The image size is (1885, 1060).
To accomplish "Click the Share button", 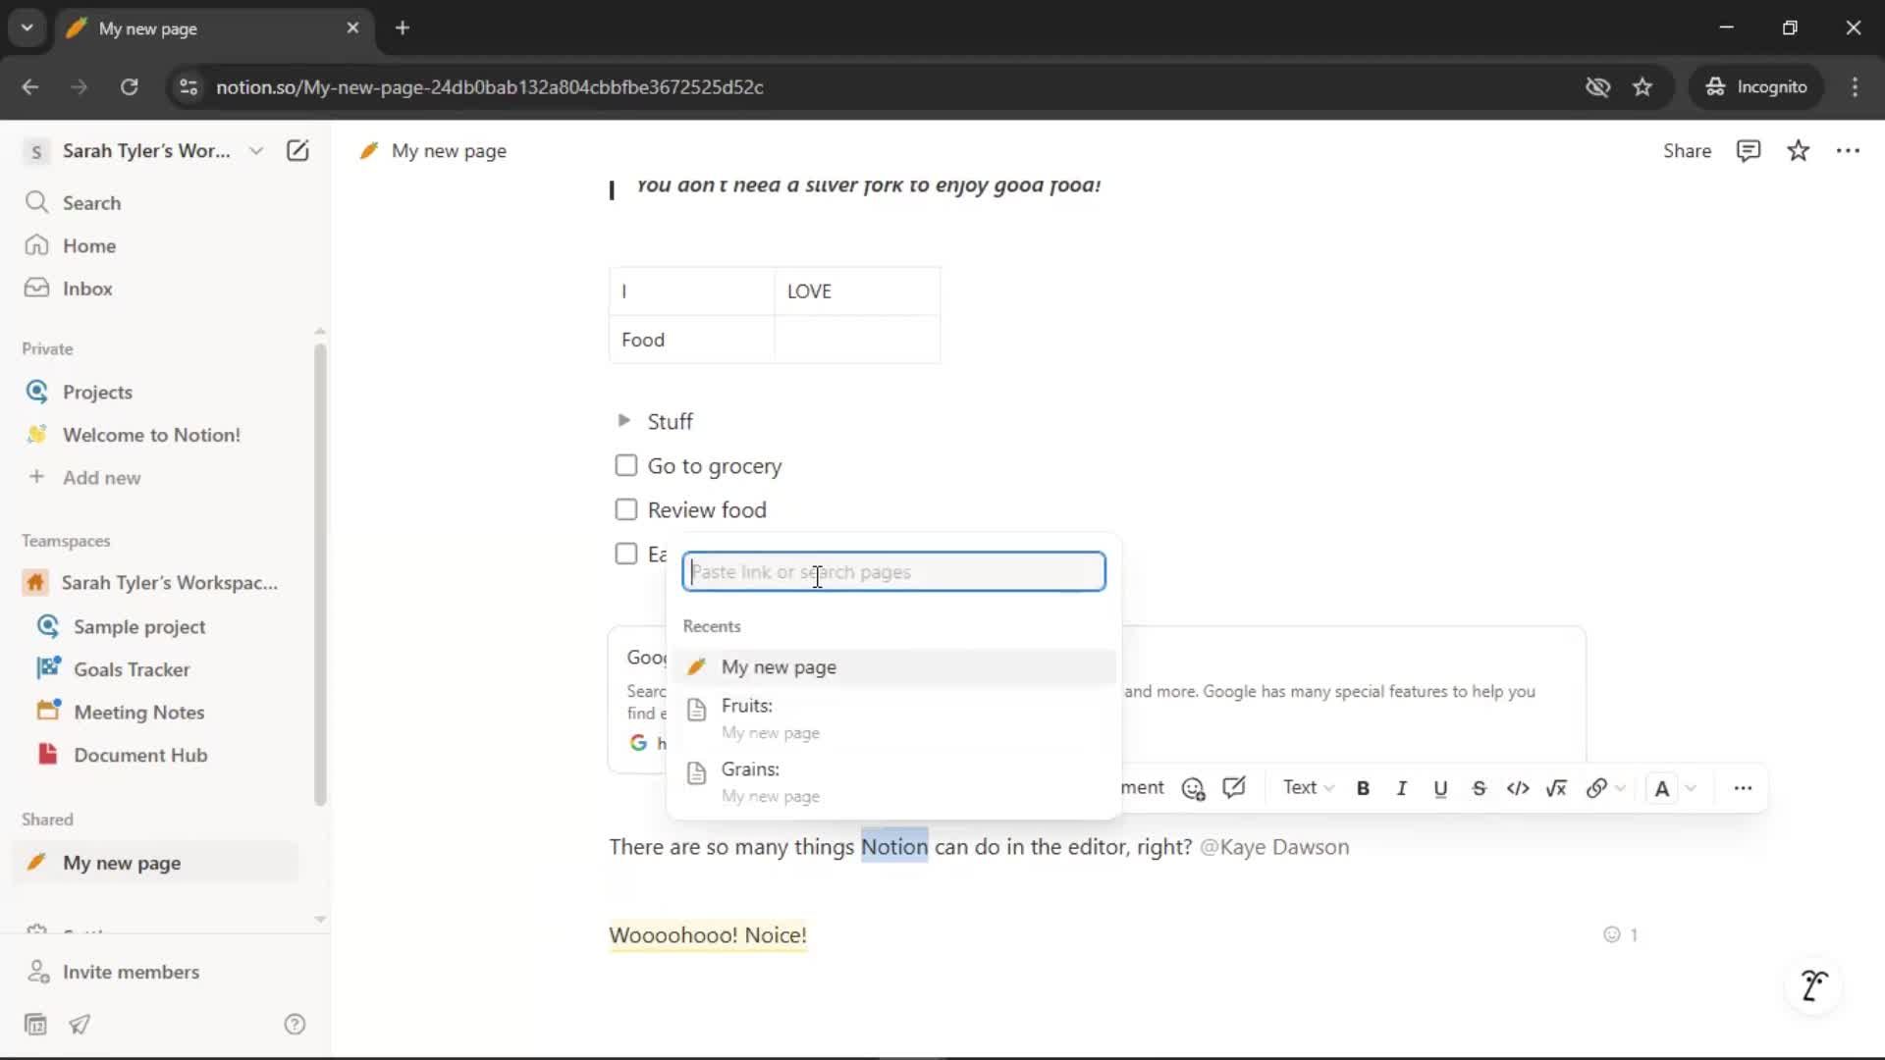I will click(1687, 150).
